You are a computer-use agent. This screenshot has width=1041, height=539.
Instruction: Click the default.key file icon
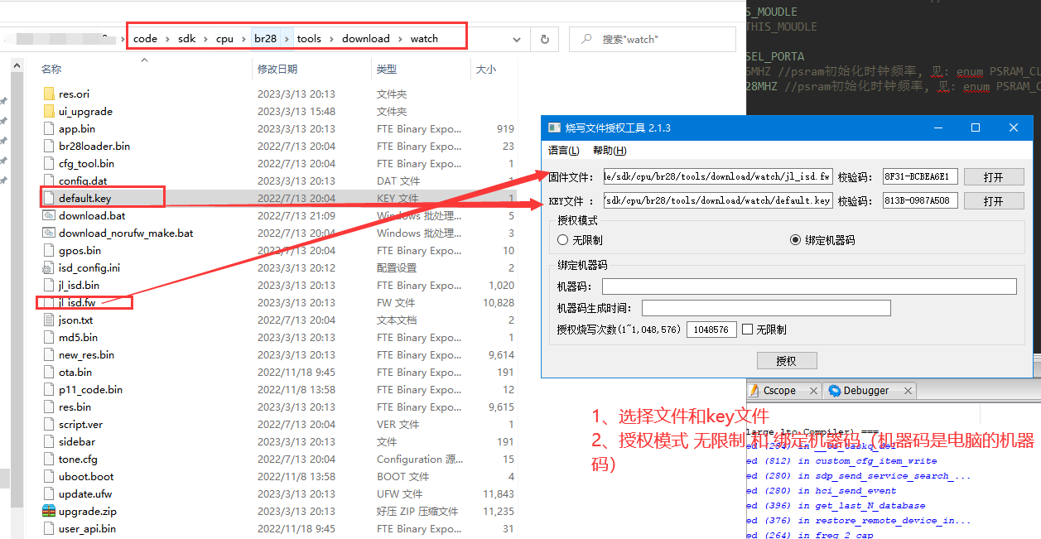pos(49,199)
